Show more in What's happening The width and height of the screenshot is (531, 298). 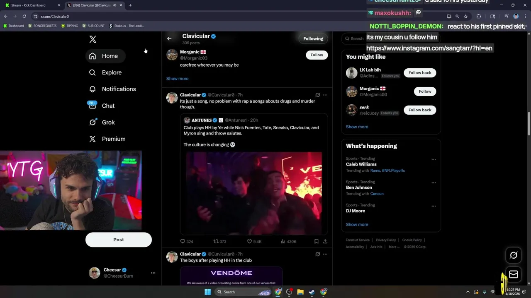357,224
